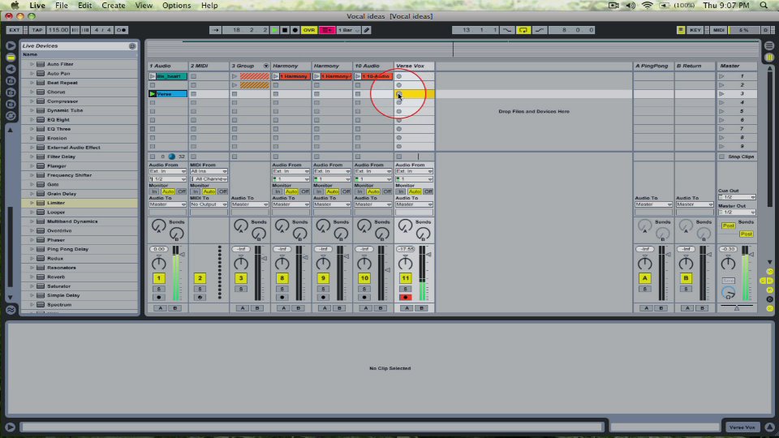Open the Create menu
Image resolution: width=779 pixels, height=438 pixels.
coord(114,6)
